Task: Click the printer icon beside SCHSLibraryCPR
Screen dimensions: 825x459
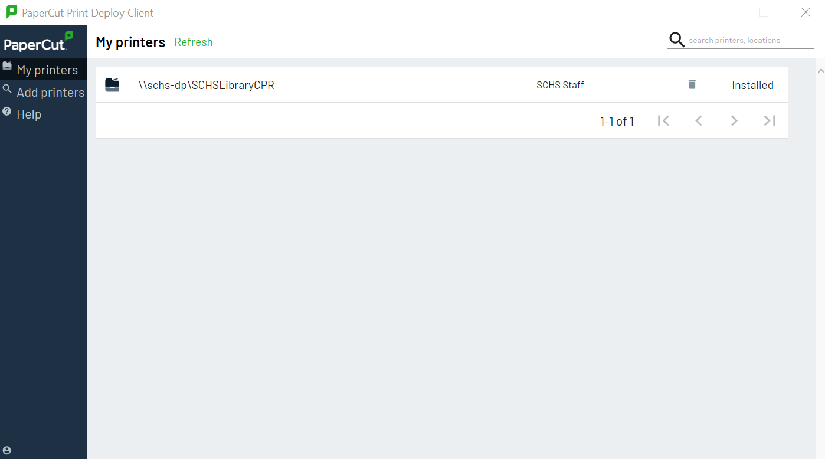Action: 112,85
